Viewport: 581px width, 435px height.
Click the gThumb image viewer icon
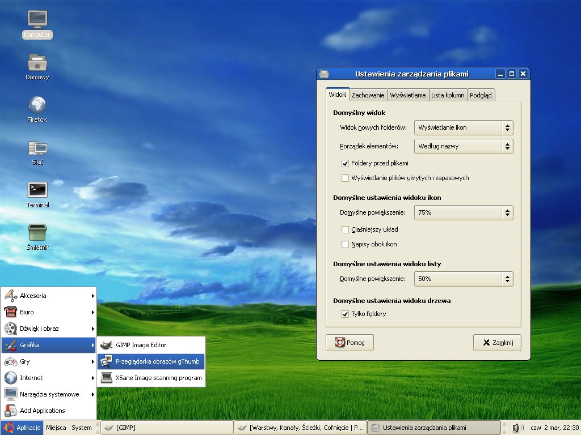pos(106,361)
